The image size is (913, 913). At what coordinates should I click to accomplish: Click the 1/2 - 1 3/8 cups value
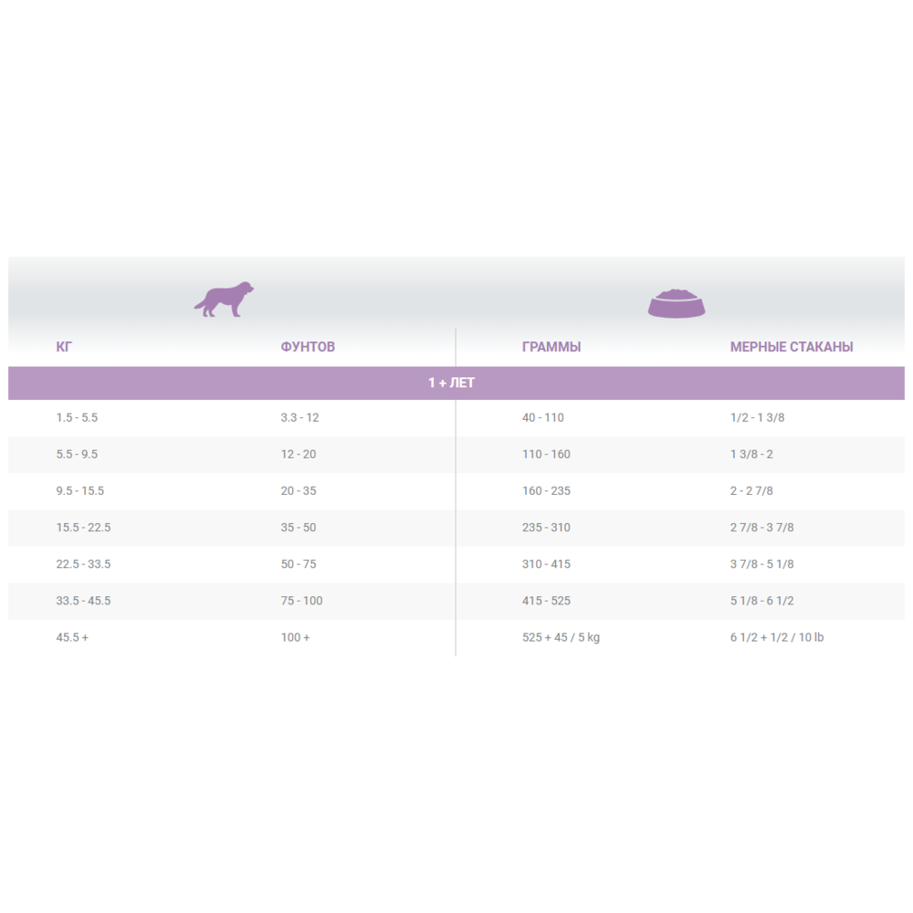[x=757, y=417]
